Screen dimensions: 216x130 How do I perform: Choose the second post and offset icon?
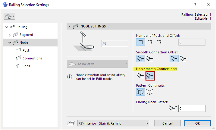point(150,42)
